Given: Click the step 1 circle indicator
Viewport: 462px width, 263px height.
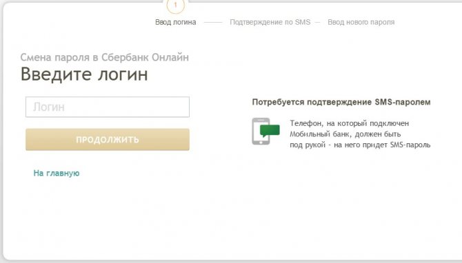Looking at the screenshot, I should coord(176,6).
